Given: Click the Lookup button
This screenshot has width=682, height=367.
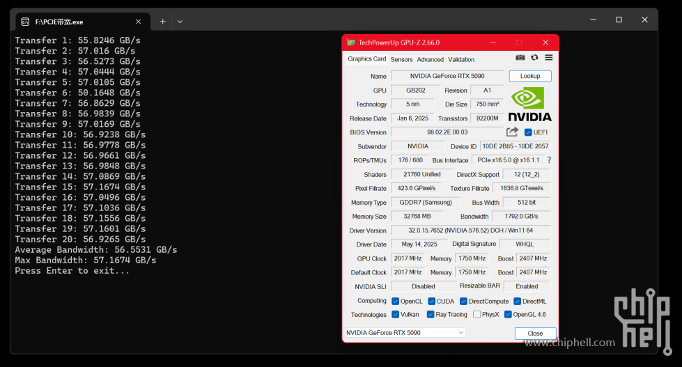Looking at the screenshot, I should point(530,76).
